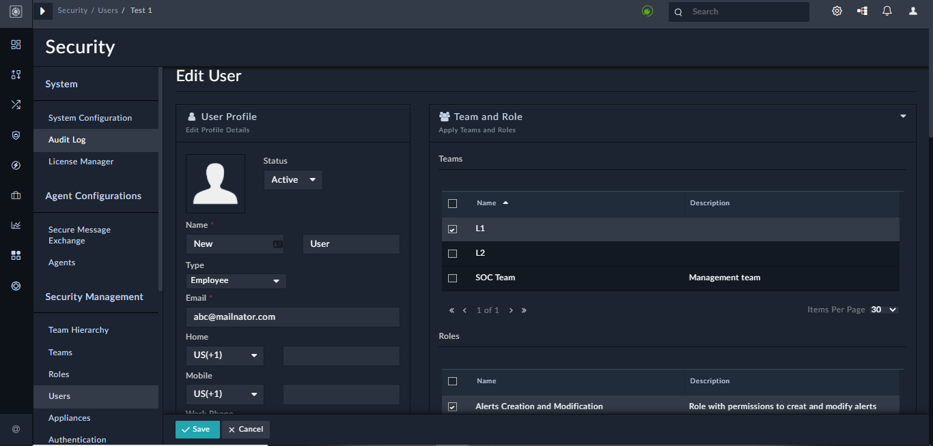This screenshot has width=933, height=446.
Task: Select the globe icon in the left sidebar
Action: click(16, 286)
